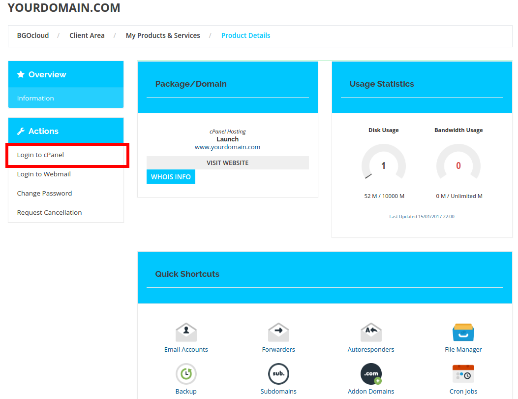
Task: Open the Addon Domains .com icon
Action: pos(371,374)
